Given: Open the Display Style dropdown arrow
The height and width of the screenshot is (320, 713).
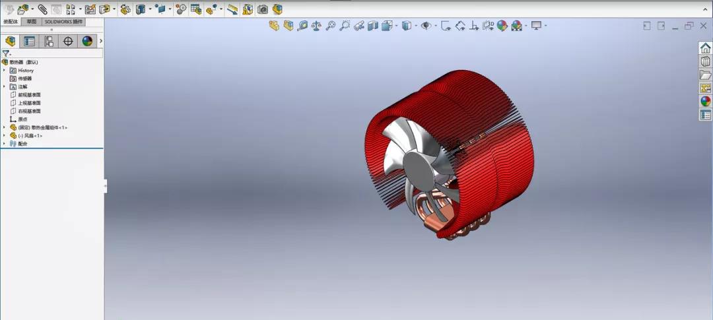Looking at the screenshot, I should (415, 26).
